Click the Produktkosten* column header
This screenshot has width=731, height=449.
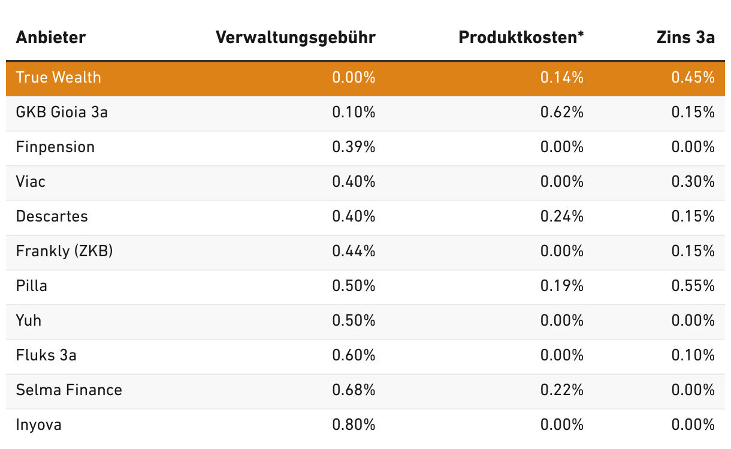pyautogui.click(x=521, y=38)
